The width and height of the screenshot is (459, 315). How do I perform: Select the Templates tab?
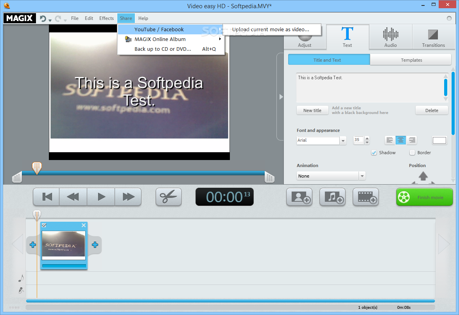point(411,60)
